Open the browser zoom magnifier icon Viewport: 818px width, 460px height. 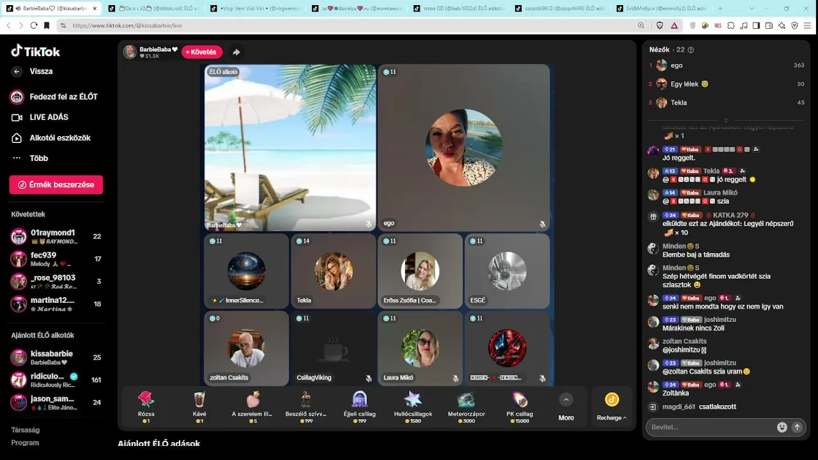click(641, 26)
